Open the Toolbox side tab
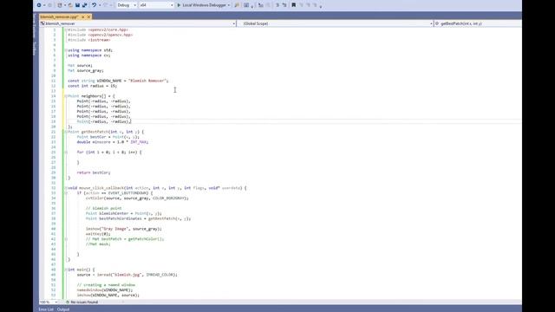Image resolution: width=555 pixels, height=312 pixels. pyautogui.click(x=35, y=49)
